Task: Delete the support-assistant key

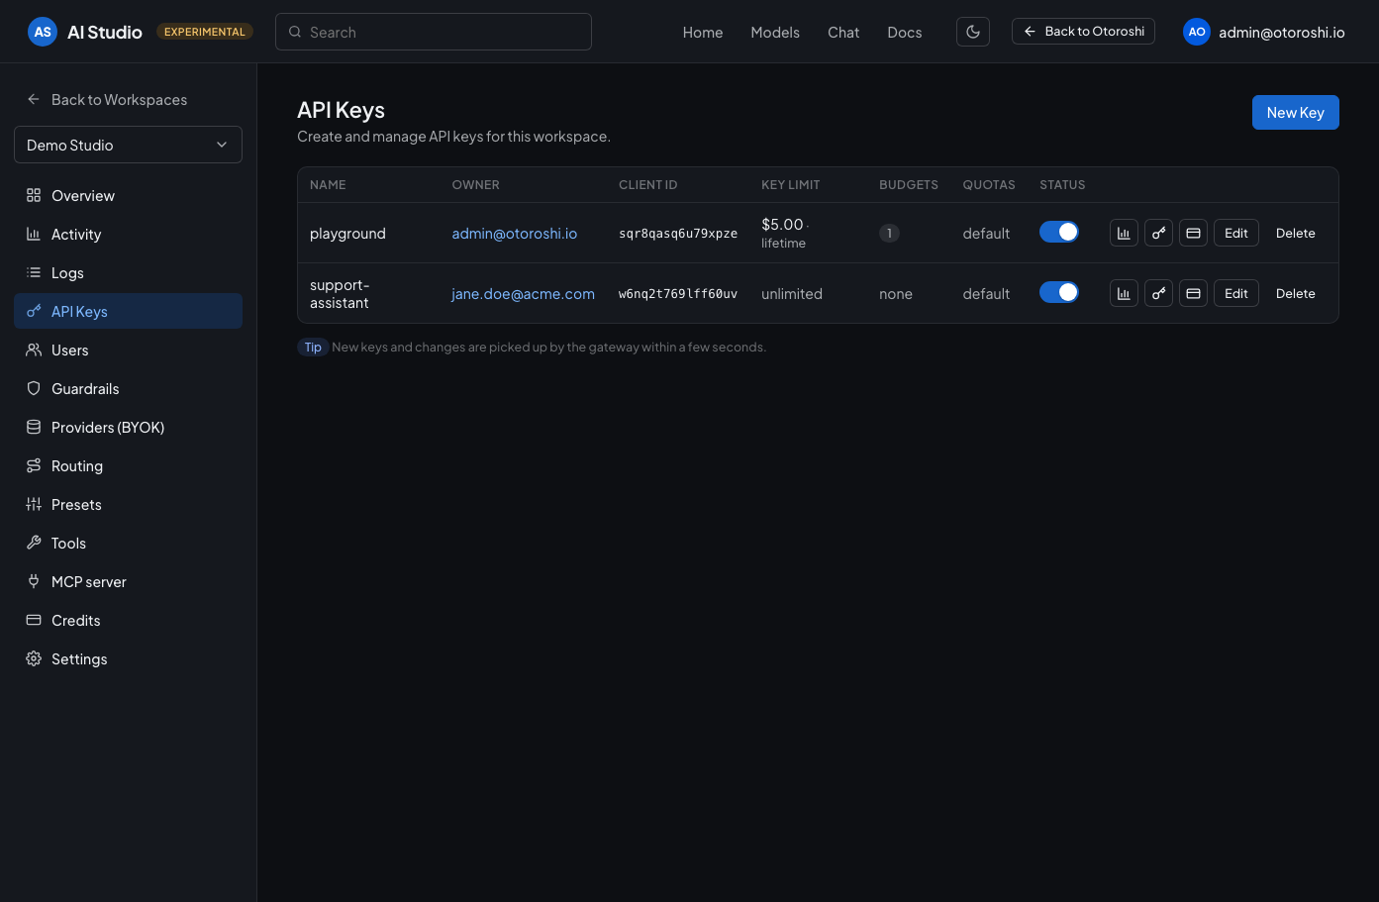Action: pyautogui.click(x=1295, y=293)
